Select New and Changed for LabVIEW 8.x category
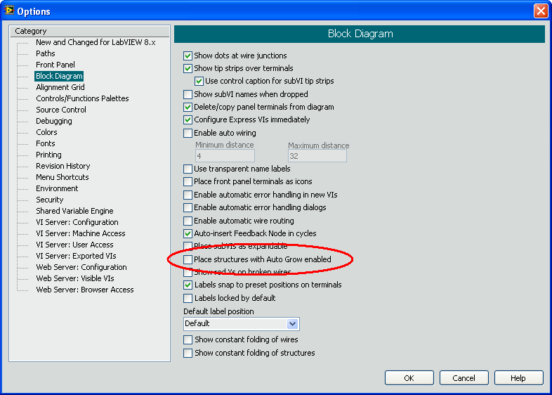 pos(96,42)
